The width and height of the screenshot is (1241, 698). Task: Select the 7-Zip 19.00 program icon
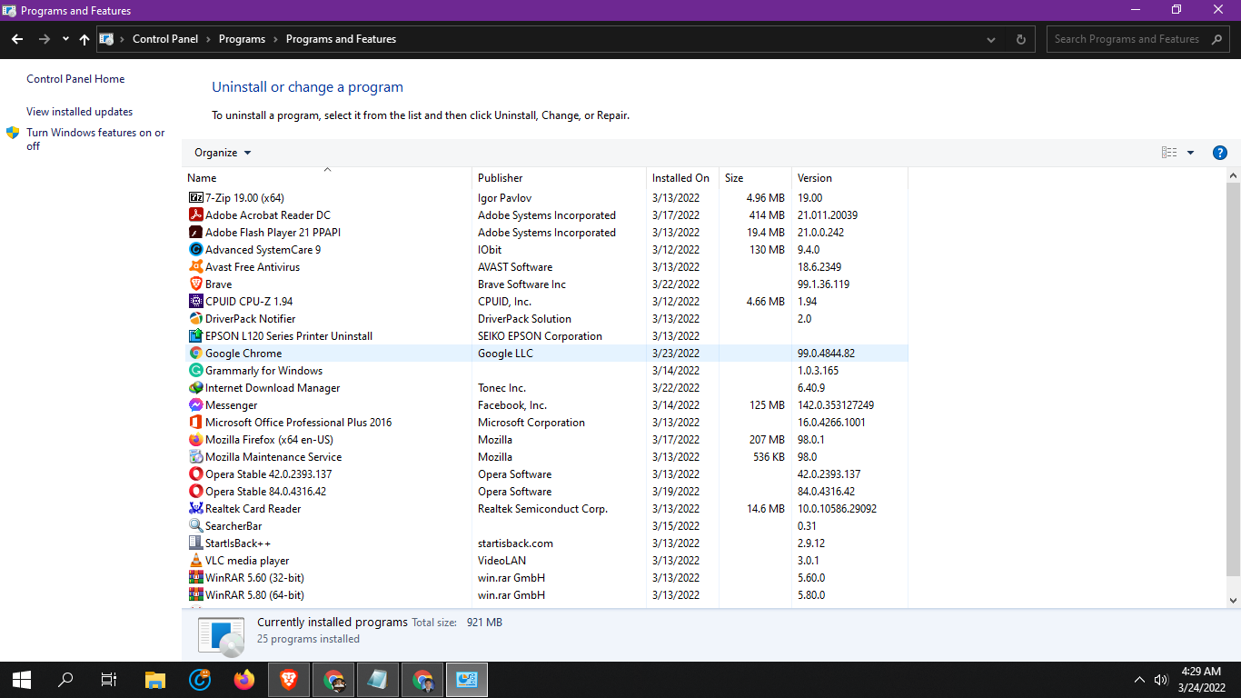pyautogui.click(x=195, y=197)
